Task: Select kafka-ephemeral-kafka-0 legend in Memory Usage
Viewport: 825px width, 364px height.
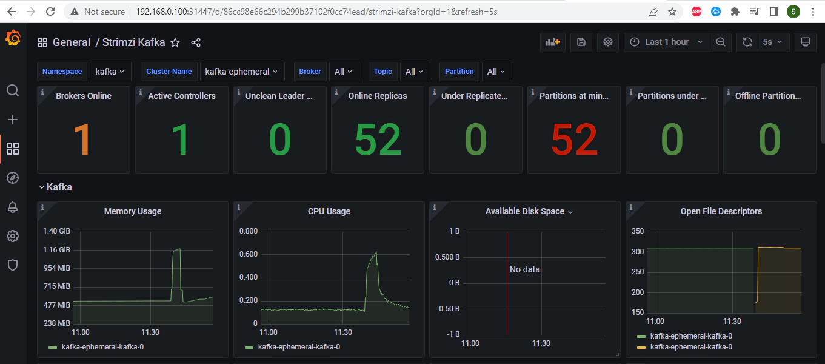Action: tap(102, 348)
